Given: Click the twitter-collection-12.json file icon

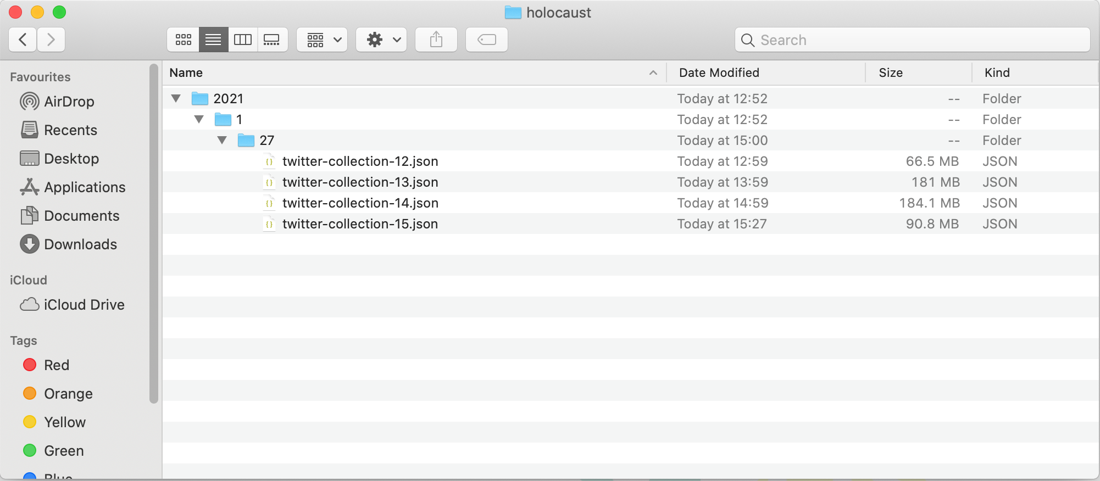Looking at the screenshot, I should tap(269, 161).
